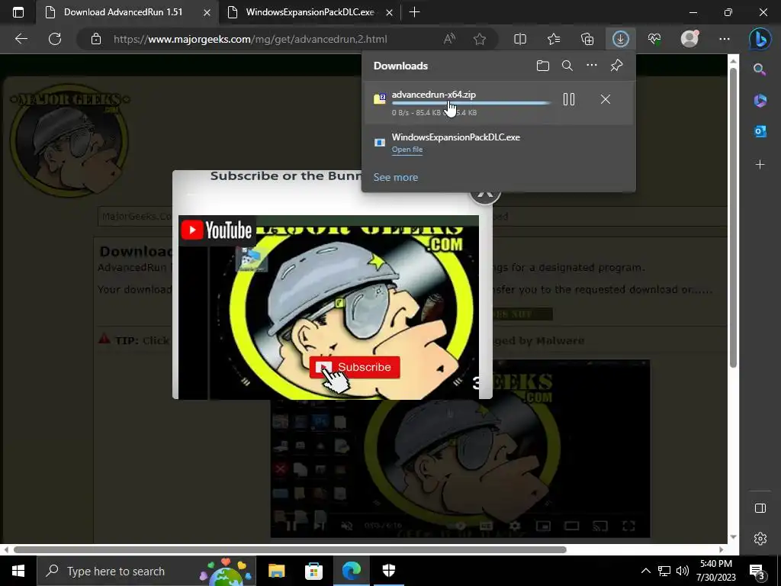View site information lock icon
This screenshot has width=781, height=586.
[x=96, y=39]
